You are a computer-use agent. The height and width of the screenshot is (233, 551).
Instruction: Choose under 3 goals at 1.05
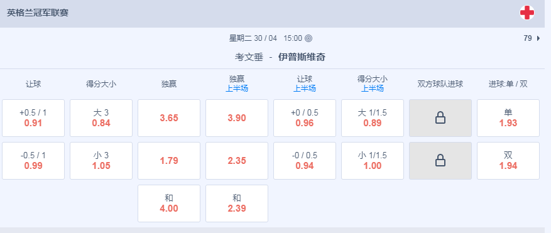point(101,161)
